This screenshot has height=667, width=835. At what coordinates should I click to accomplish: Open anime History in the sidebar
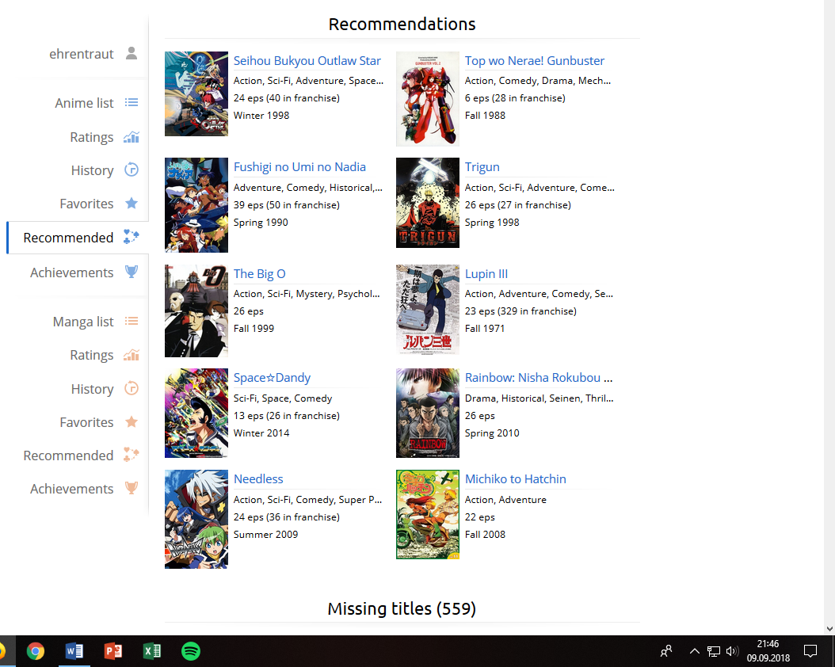point(92,170)
